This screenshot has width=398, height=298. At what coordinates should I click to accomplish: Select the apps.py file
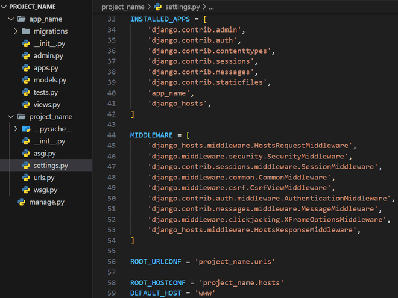(46, 68)
